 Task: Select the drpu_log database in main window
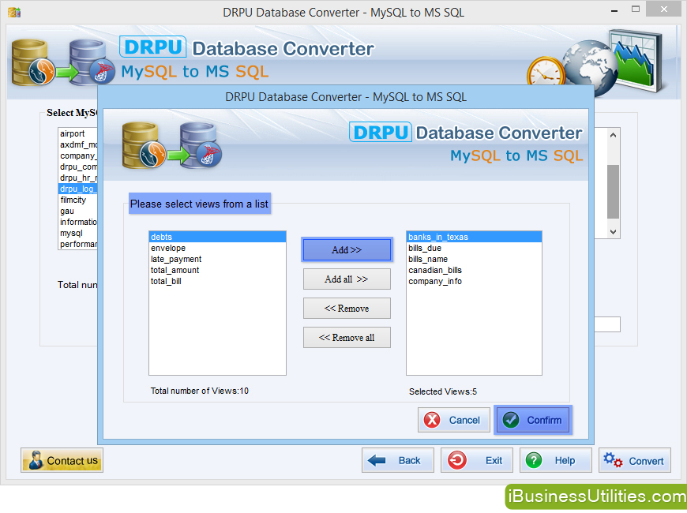click(78, 189)
